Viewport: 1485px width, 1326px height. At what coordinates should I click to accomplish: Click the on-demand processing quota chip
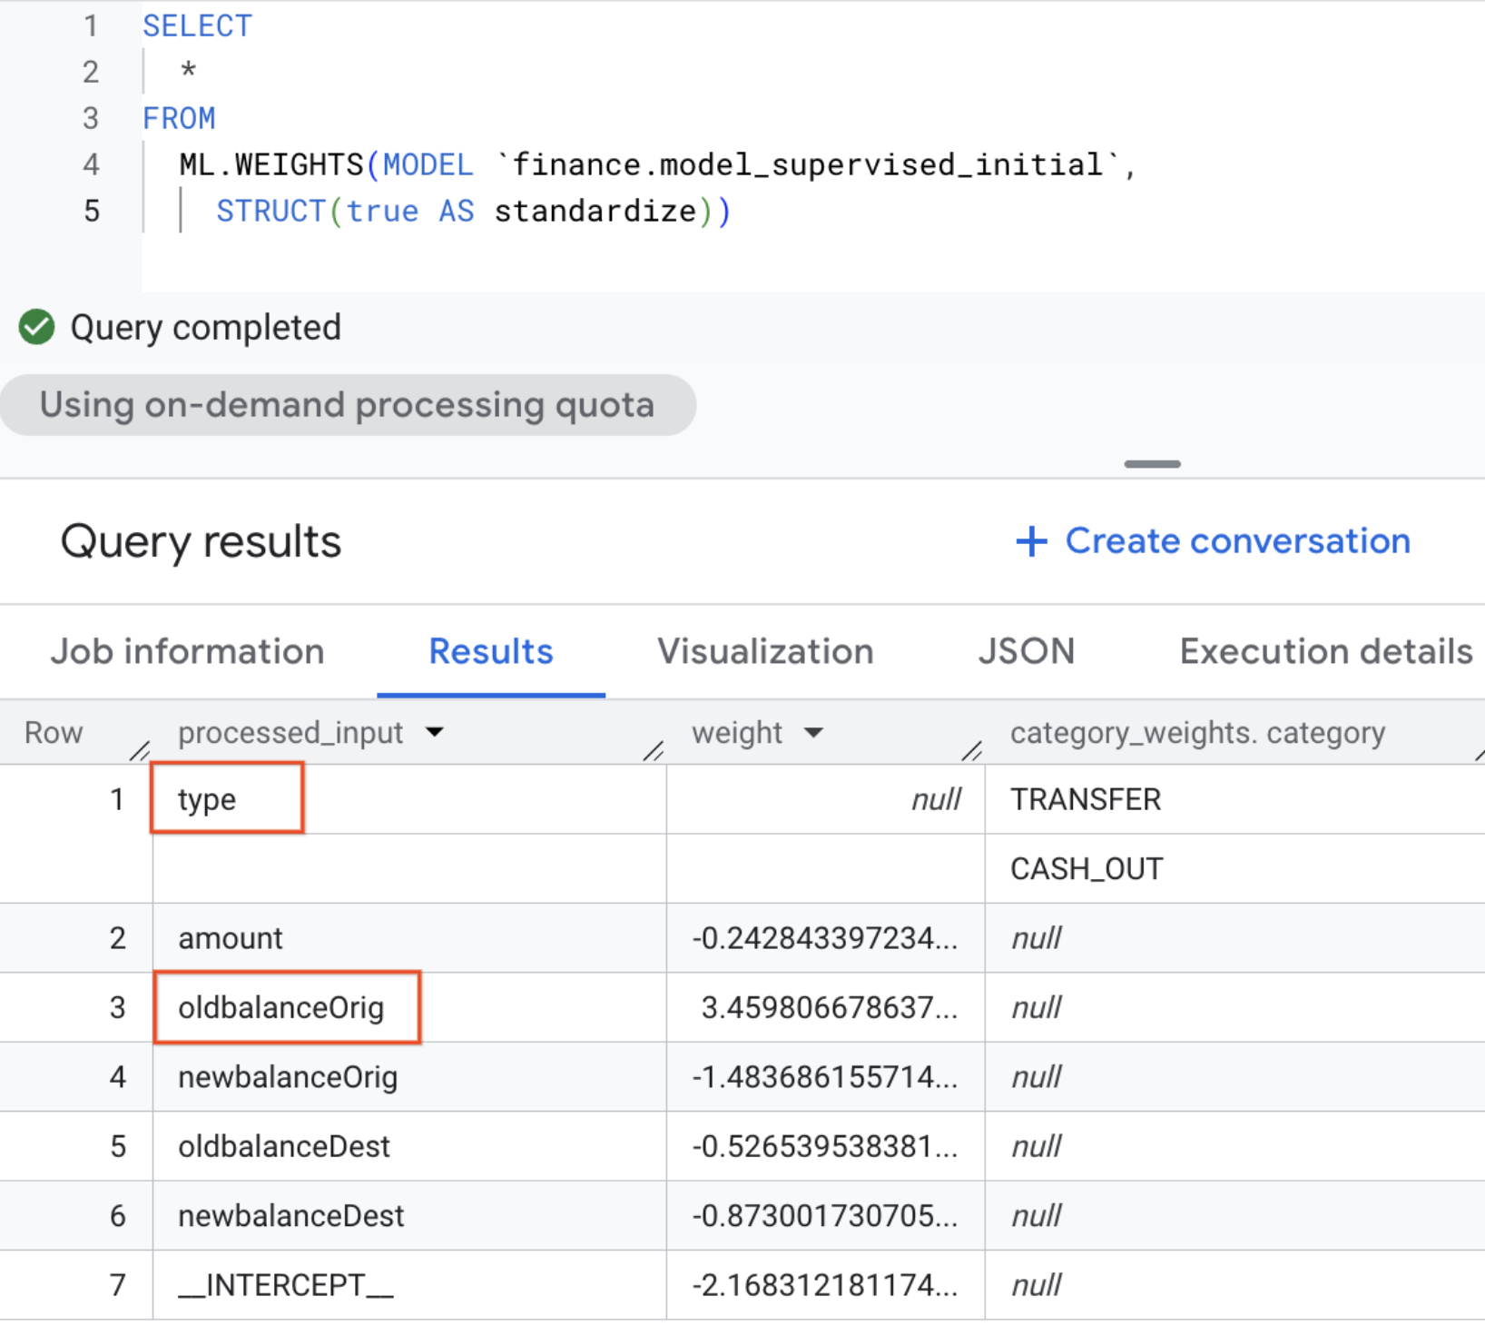click(347, 405)
